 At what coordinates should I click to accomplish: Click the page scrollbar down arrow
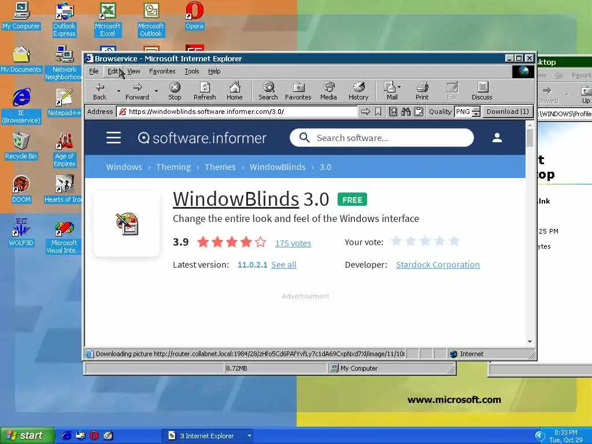[530, 341]
